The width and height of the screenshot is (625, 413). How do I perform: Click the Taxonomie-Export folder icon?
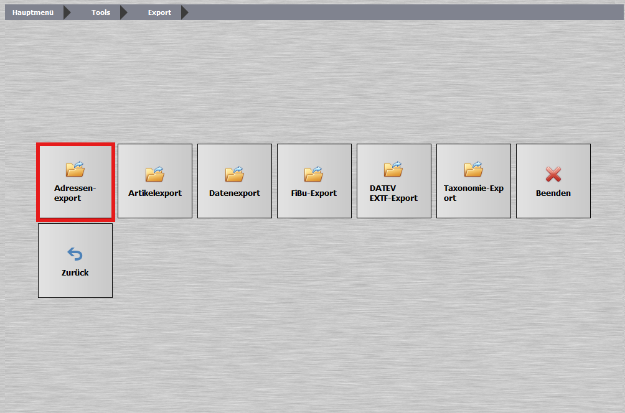pos(473,169)
